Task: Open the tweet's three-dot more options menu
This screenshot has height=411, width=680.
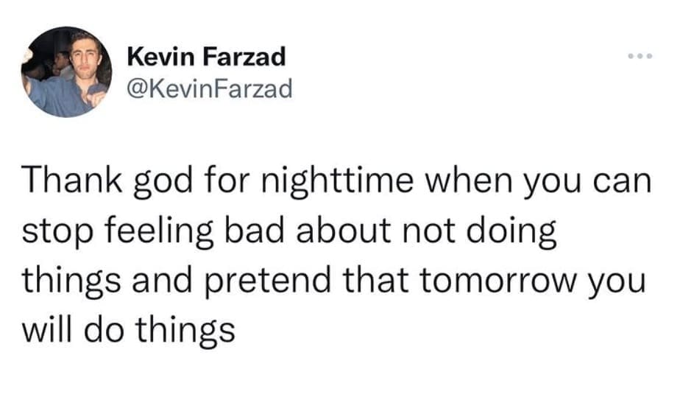Action: pos(639,57)
